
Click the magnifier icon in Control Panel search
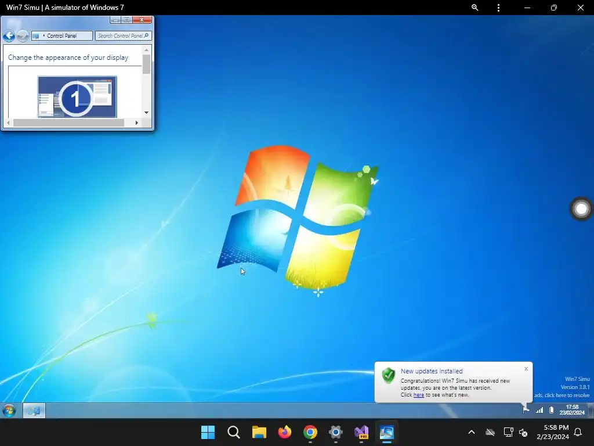click(x=147, y=35)
